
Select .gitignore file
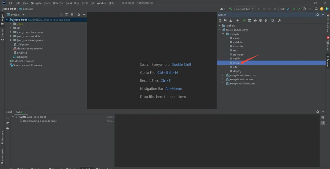tap(21, 44)
